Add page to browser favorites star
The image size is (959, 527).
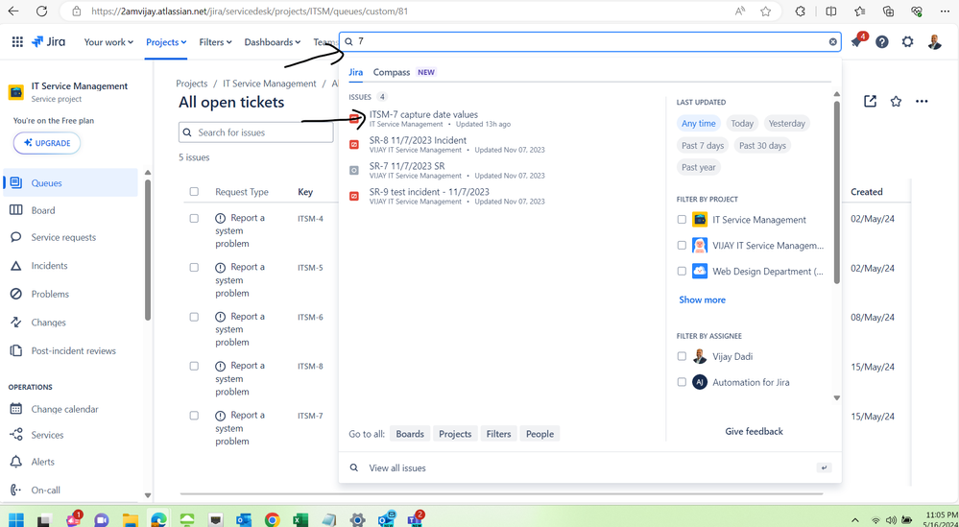tap(765, 11)
